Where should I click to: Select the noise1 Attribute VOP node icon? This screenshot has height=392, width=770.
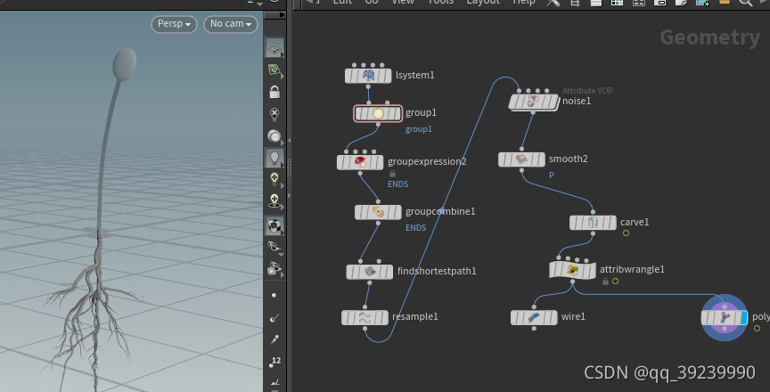[x=533, y=102]
